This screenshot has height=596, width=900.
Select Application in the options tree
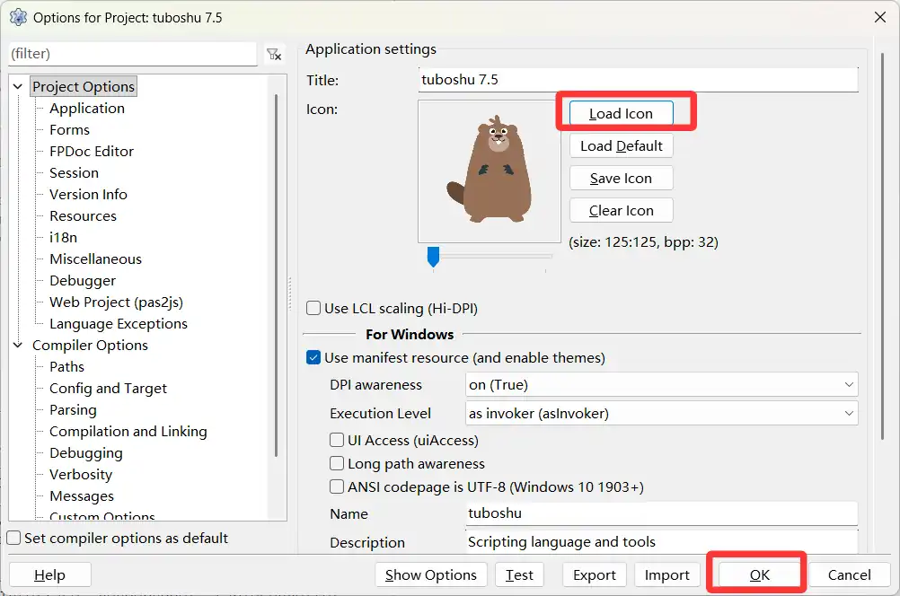click(86, 108)
